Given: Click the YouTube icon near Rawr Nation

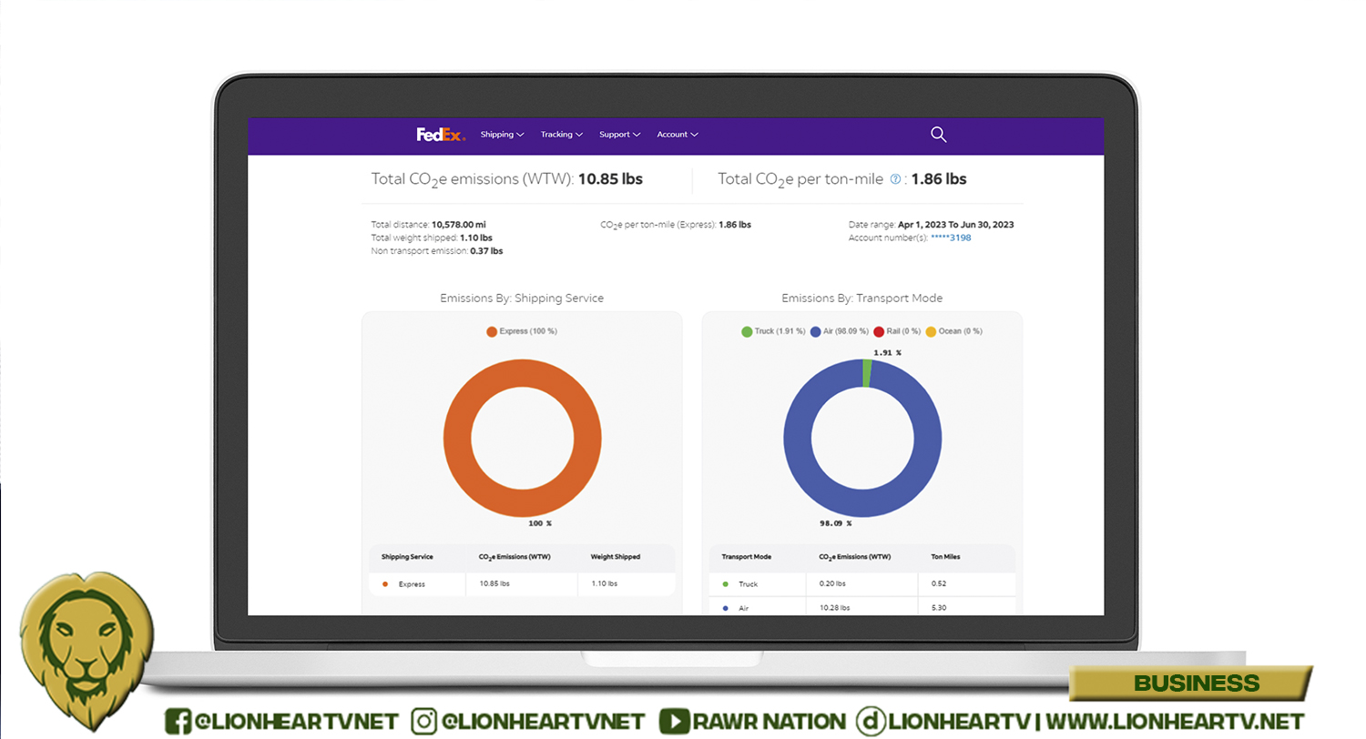Looking at the screenshot, I should (674, 722).
